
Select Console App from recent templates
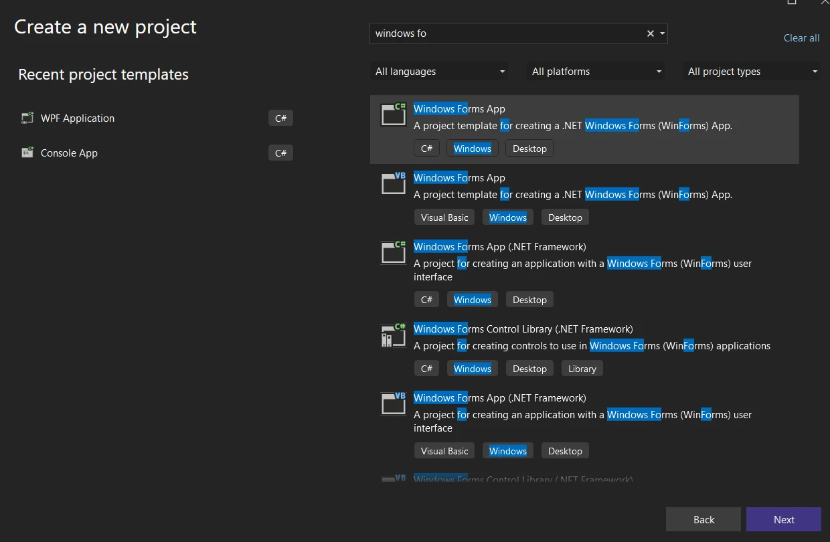69,153
